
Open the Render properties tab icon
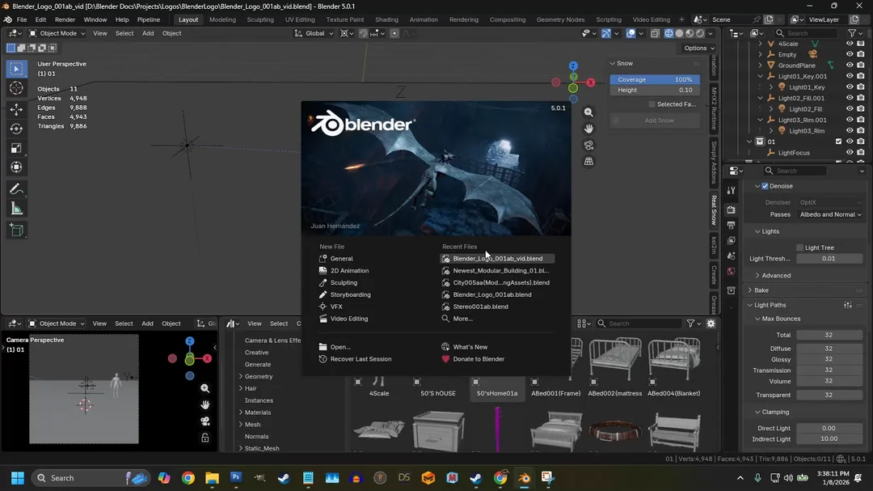coord(731,210)
